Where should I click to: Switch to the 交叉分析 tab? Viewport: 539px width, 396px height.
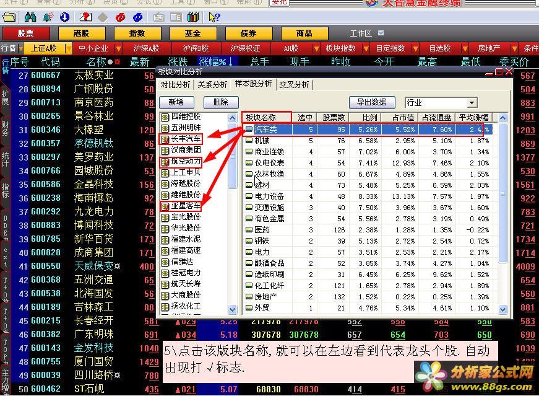pyautogui.click(x=294, y=85)
